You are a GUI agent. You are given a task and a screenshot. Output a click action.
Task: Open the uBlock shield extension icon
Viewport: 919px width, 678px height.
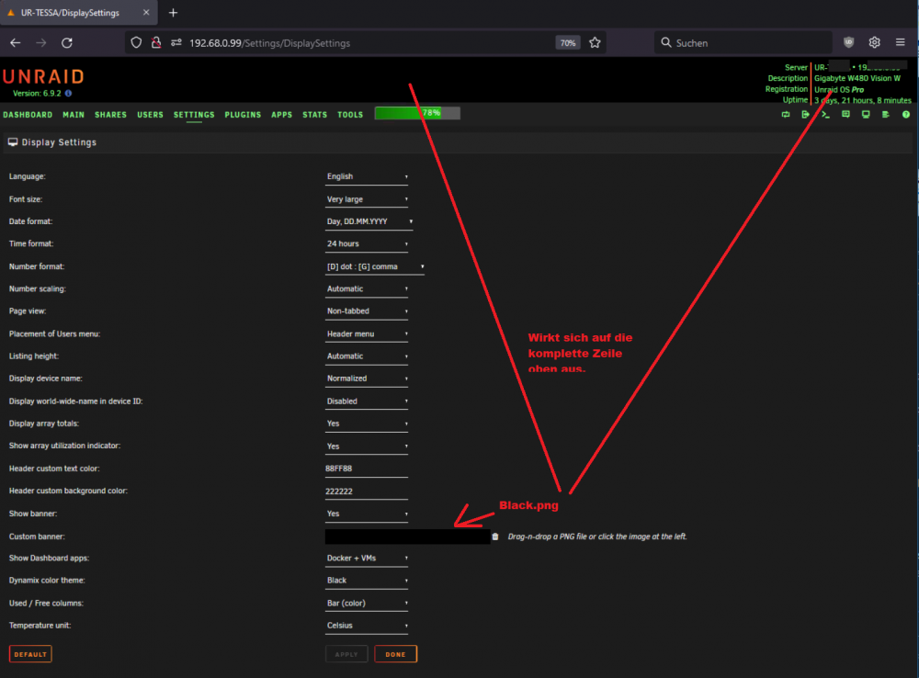click(x=848, y=42)
